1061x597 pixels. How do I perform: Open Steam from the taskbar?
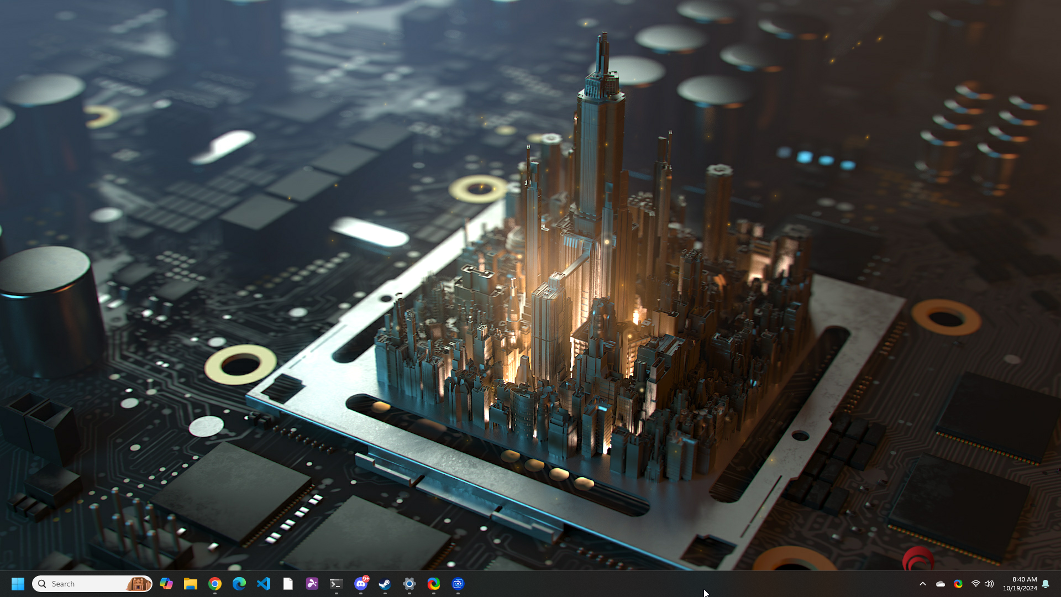385,584
